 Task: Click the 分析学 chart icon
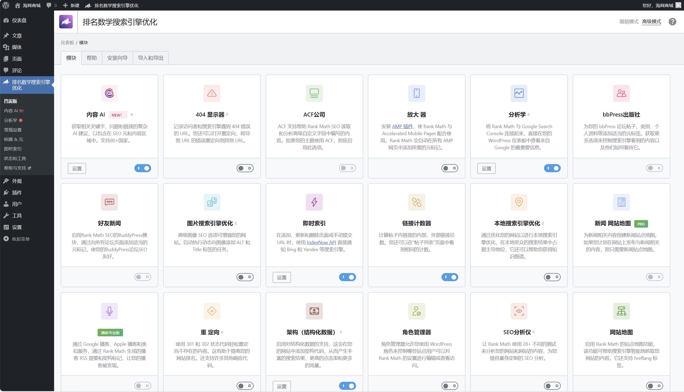tap(519, 93)
